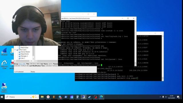183x103 pixels.
Task: Click the tree panel's scroll-right arrow
Action: pos(31,61)
